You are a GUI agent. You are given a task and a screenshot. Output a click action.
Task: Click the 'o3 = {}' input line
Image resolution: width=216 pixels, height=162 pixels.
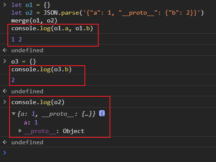(x=24, y=62)
